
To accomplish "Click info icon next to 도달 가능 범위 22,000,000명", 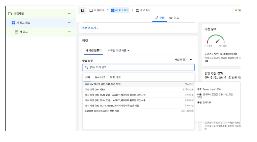I will (235, 54).
